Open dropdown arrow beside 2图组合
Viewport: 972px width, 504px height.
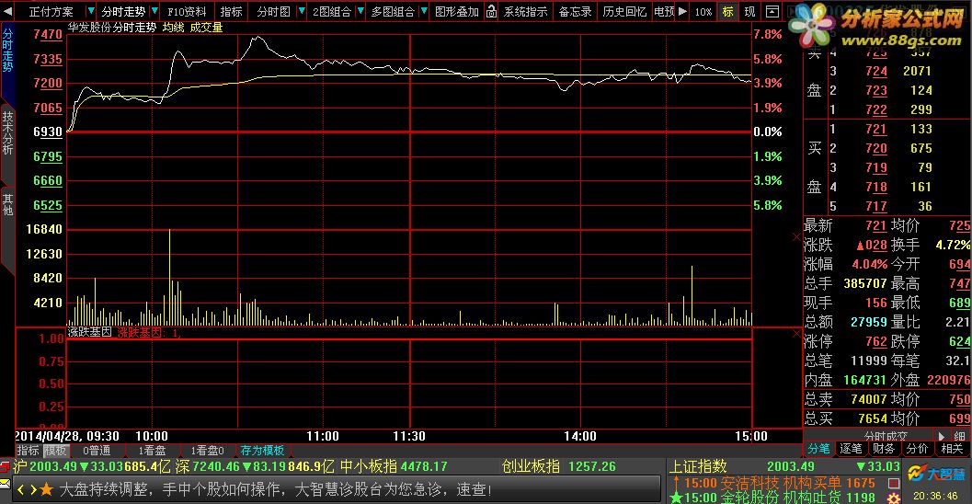coord(360,11)
